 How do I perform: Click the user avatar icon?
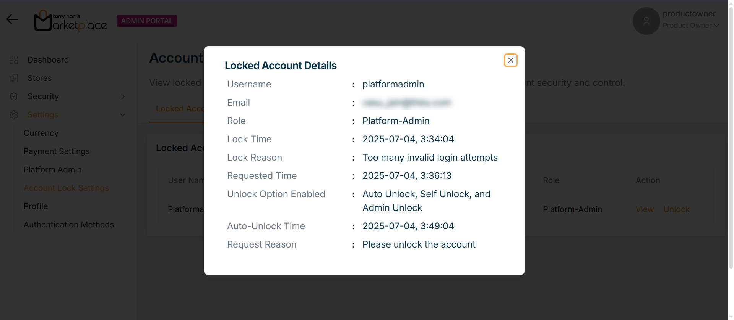tap(646, 21)
